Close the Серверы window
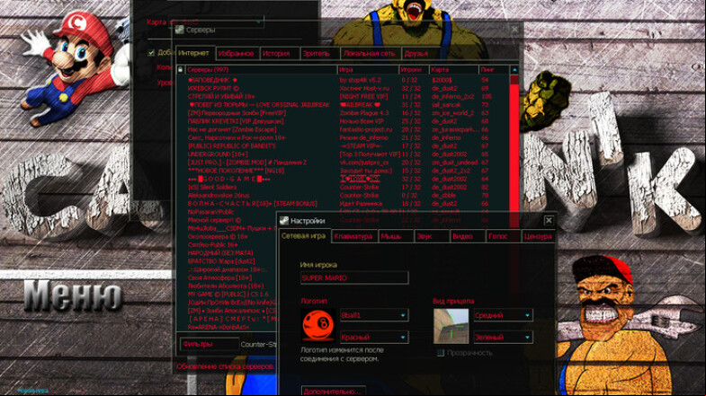Screen dimensions: 706x396 pos(514,30)
